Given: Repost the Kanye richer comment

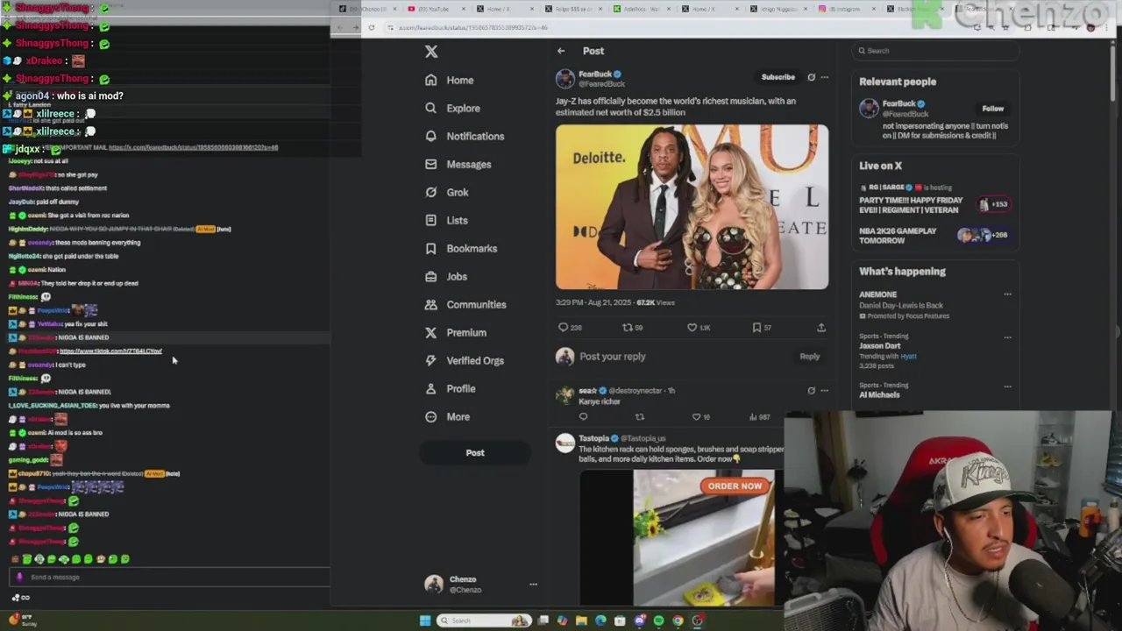Looking at the screenshot, I should (640, 417).
